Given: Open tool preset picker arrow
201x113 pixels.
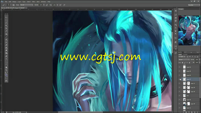Looking at the screenshot, I should (x=6, y=5).
